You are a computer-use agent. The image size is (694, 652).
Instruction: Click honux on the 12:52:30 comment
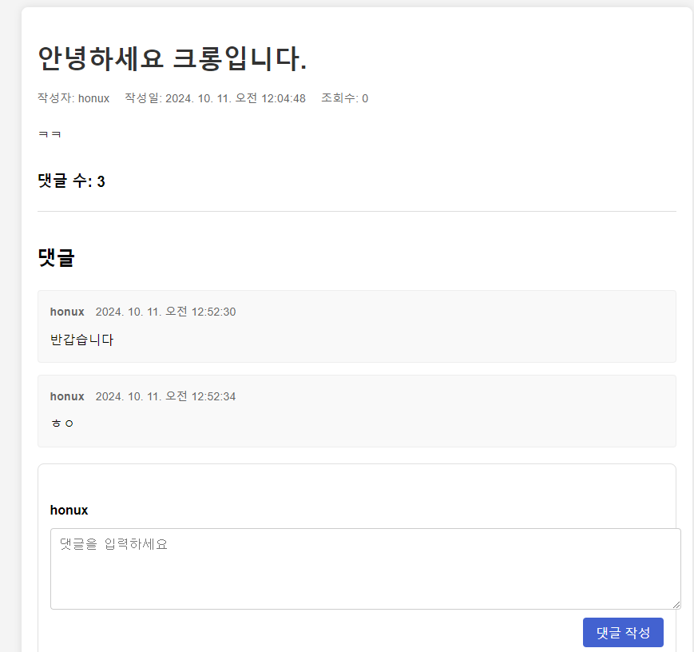(67, 312)
